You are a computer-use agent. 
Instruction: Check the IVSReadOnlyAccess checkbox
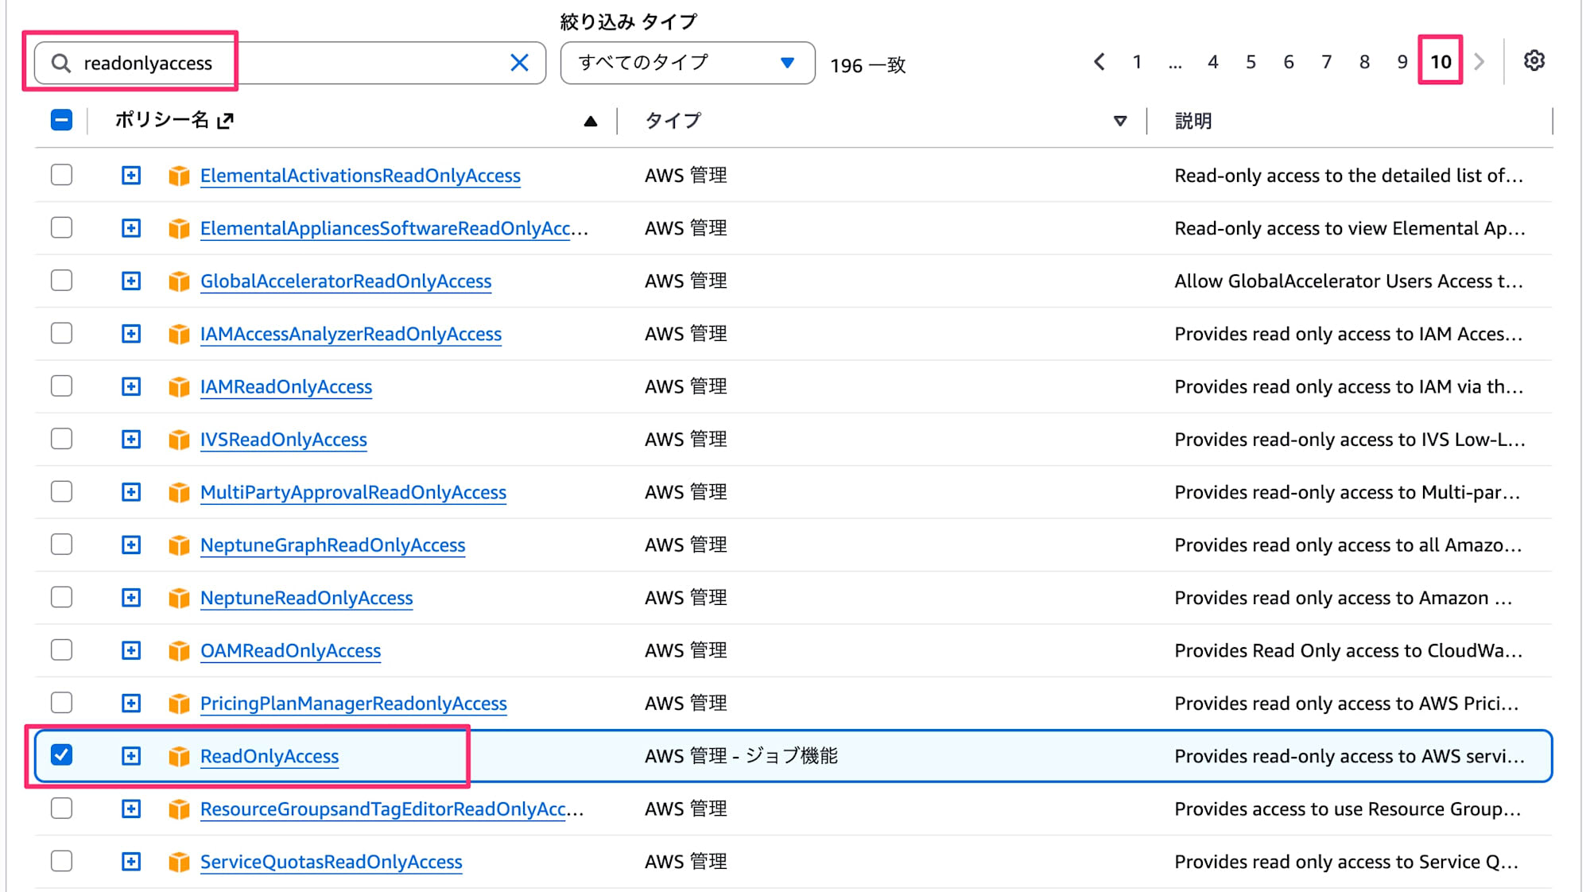[x=61, y=438]
